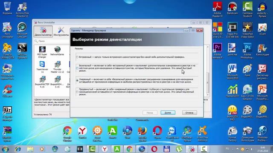Open Инструменты in Revo Uninstaller toolbar
The image size is (273, 153).
(x=61, y=31)
